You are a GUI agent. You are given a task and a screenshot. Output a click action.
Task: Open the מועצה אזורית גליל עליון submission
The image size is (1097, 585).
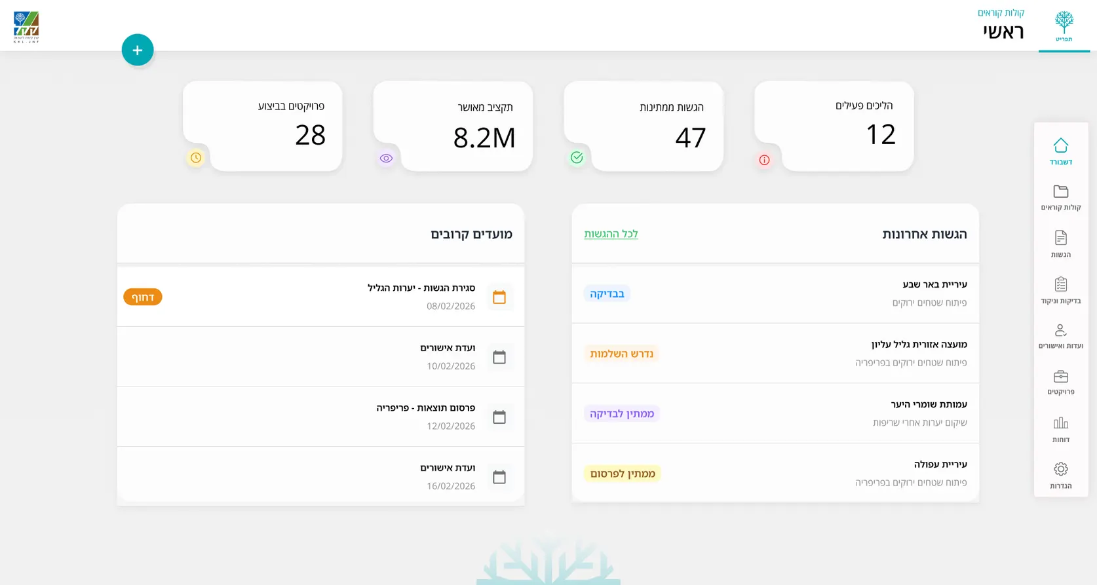[x=775, y=353]
